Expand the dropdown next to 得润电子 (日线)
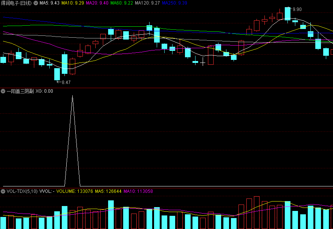Viewport: 333px width, 229px height. point(36,3)
